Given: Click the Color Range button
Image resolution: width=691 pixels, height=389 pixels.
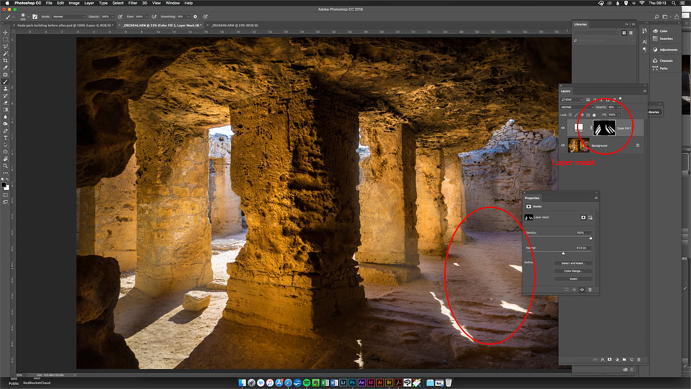Looking at the screenshot, I should tap(574, 271).
